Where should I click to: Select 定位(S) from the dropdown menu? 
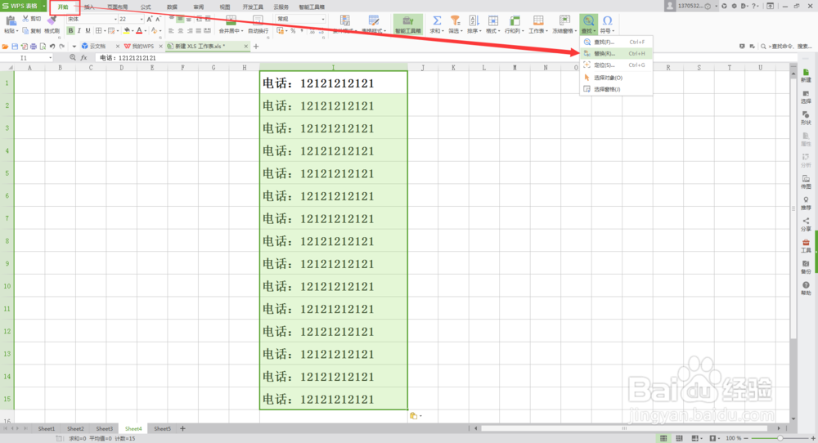point(616,65)
